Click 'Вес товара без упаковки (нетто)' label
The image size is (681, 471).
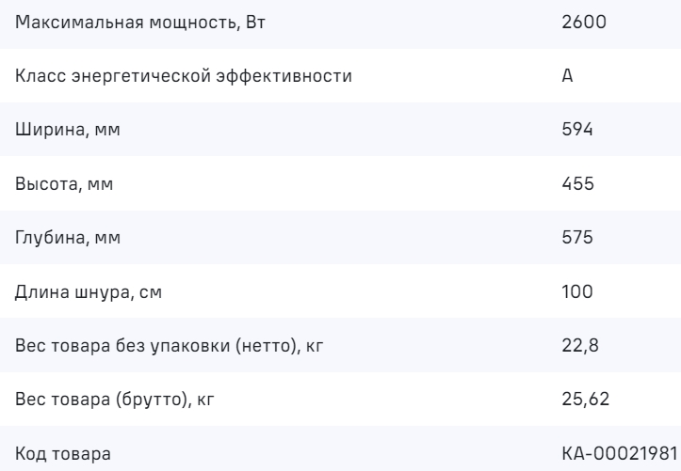(170, 346)
